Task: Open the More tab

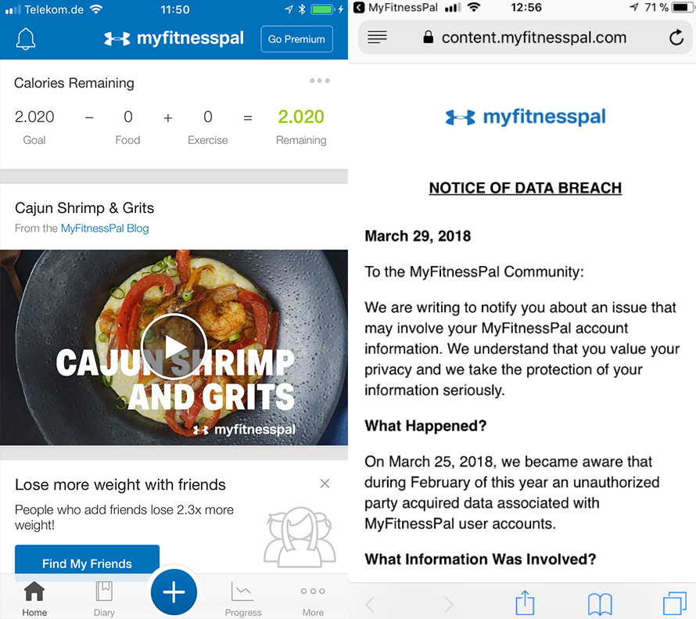Action: click(313, 599)
